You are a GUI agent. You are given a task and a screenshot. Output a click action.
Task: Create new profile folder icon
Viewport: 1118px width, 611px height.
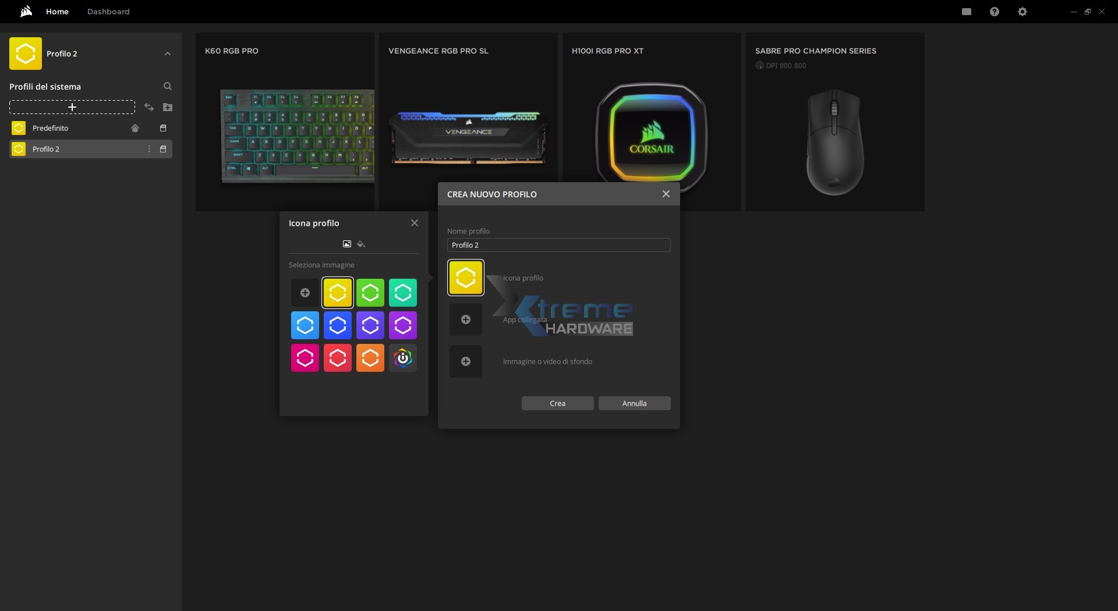(168, 107)
